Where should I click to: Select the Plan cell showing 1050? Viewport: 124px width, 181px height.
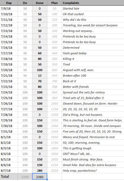click(x=55, y=104)
